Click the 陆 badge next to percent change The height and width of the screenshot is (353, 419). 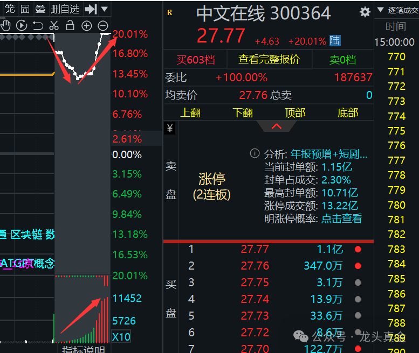[x=335, y=40]
